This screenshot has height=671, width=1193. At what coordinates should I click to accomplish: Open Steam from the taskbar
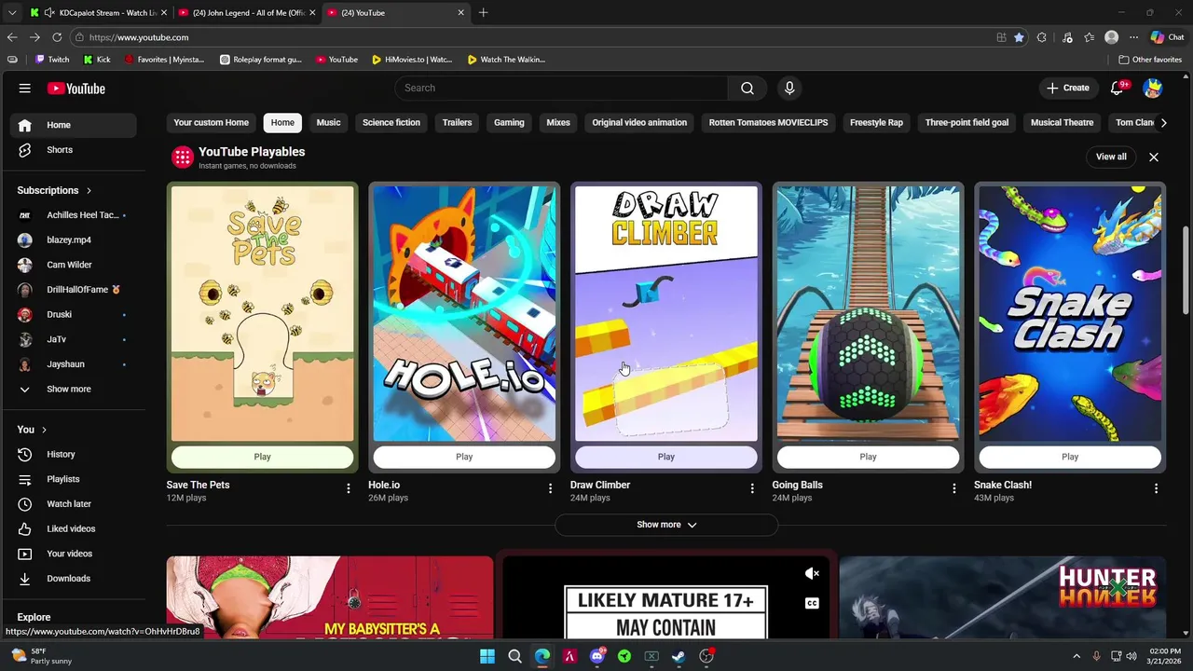pyautogui.click(x=679, y=656)
